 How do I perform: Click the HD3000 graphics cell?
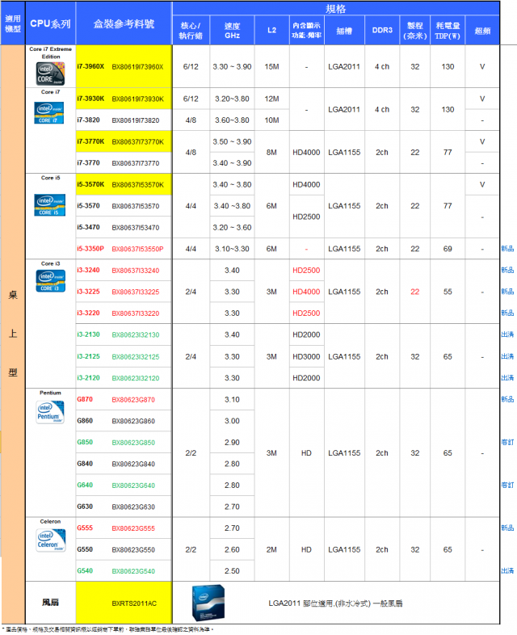point(306,357)
